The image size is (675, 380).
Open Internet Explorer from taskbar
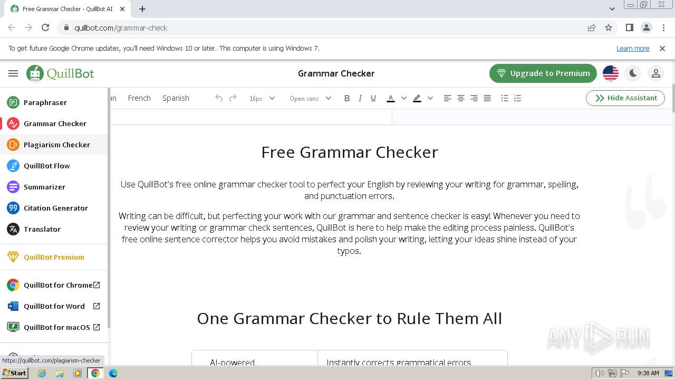tap(42, 373)
